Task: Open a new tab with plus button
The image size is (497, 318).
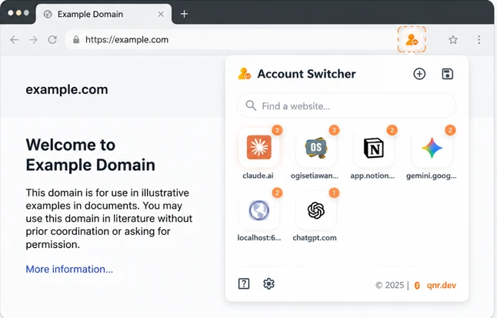Action: (184, 14)
